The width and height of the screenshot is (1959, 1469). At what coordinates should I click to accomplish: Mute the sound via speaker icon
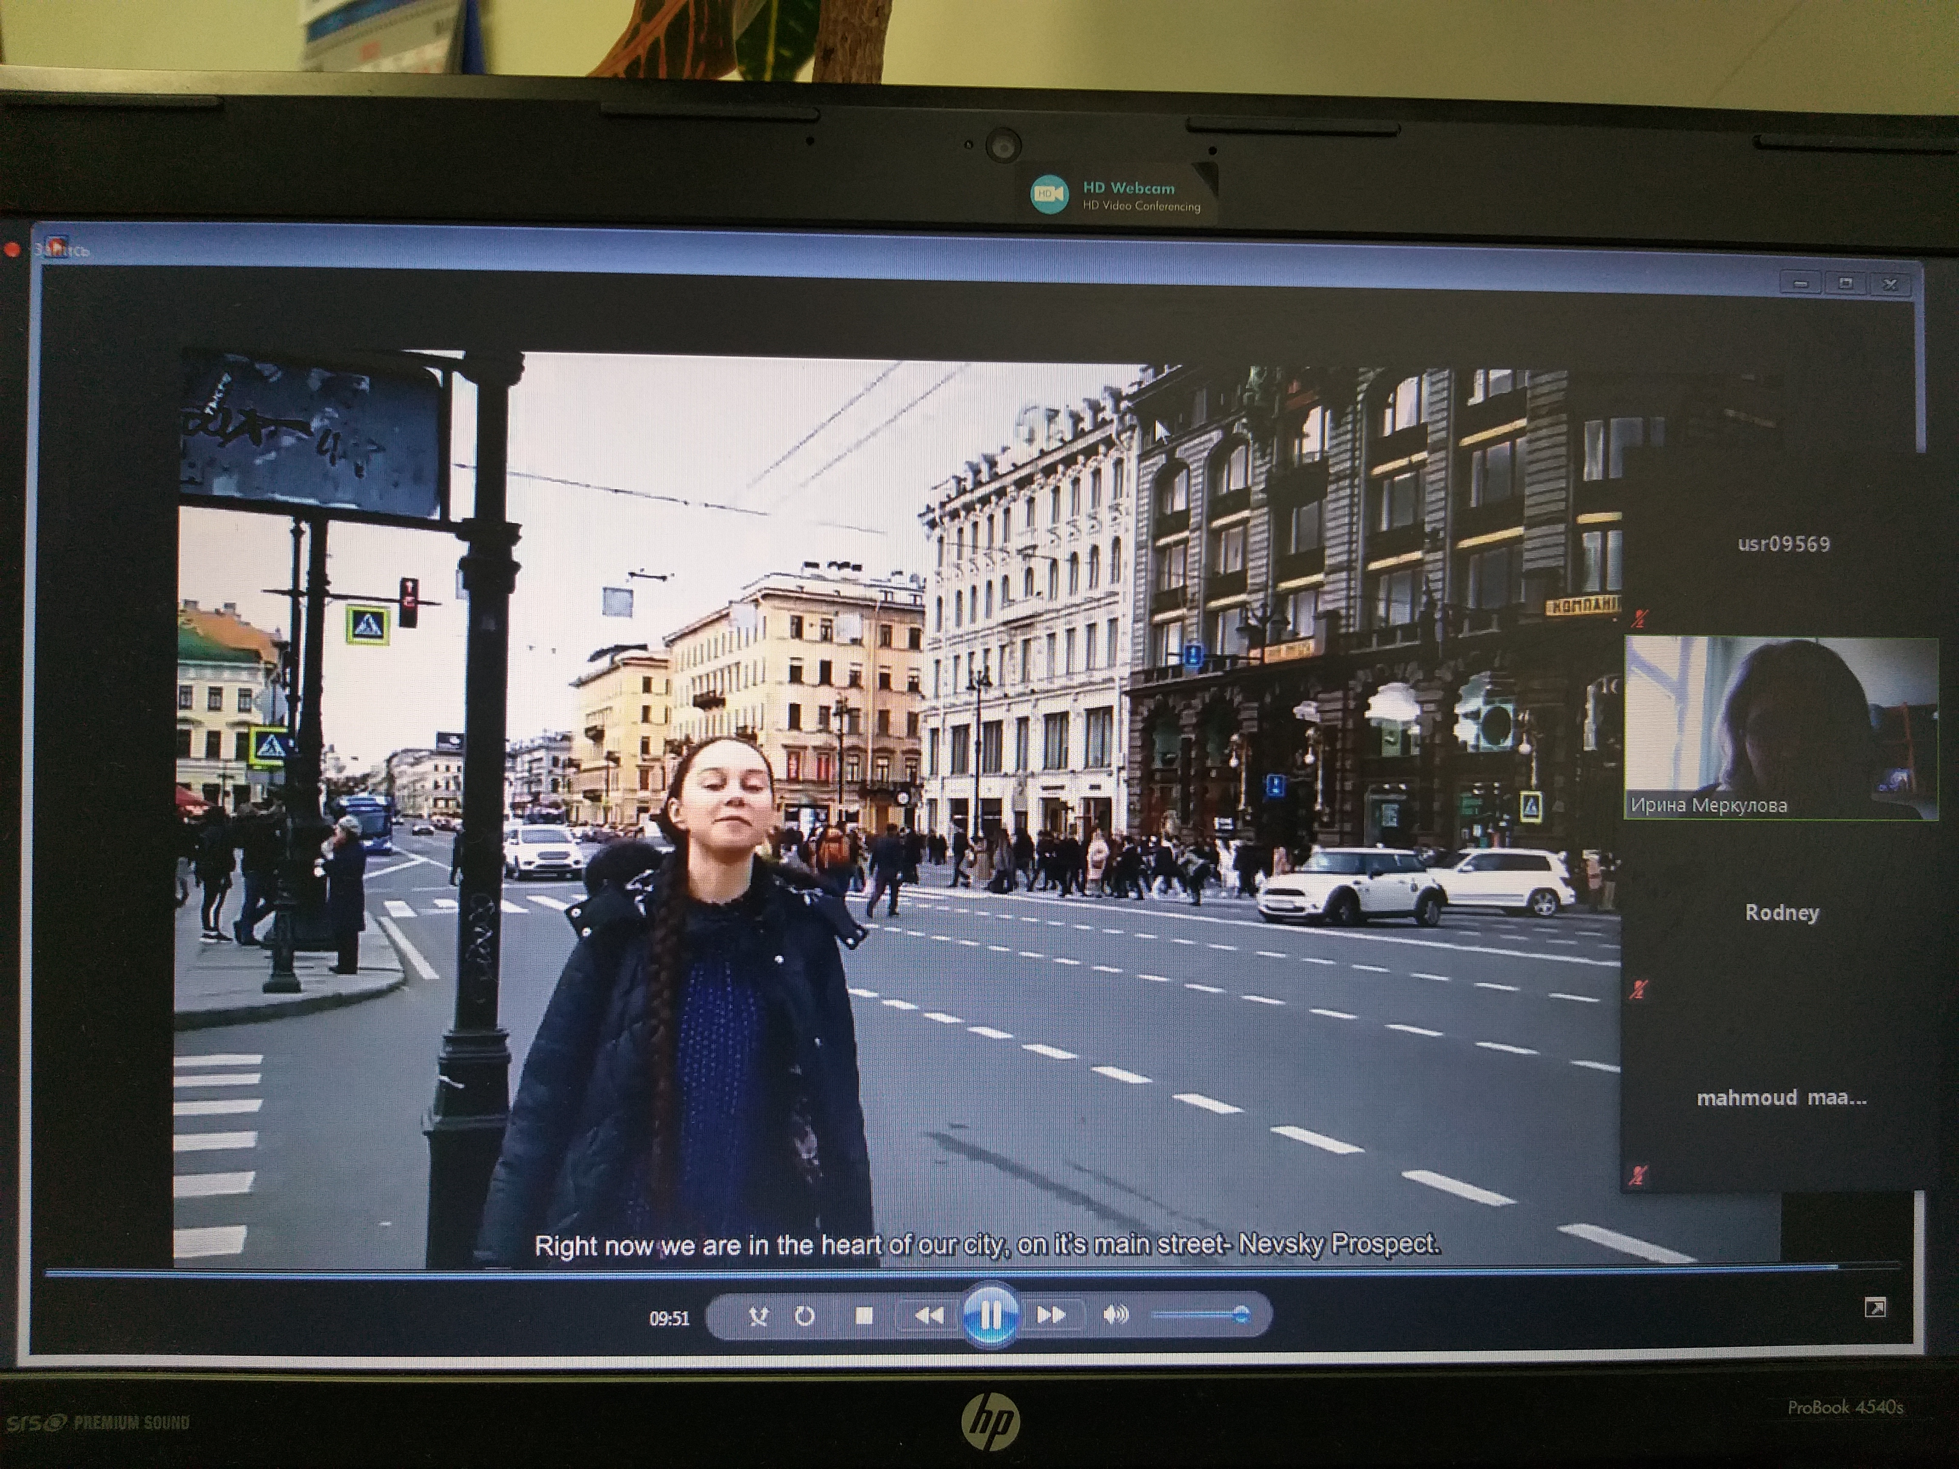1115,1315
